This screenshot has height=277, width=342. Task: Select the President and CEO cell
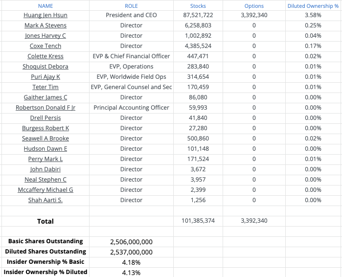coord(131,15)
